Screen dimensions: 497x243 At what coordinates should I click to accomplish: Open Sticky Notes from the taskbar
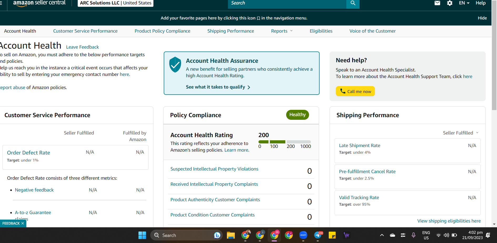click(x=332, y=235)
